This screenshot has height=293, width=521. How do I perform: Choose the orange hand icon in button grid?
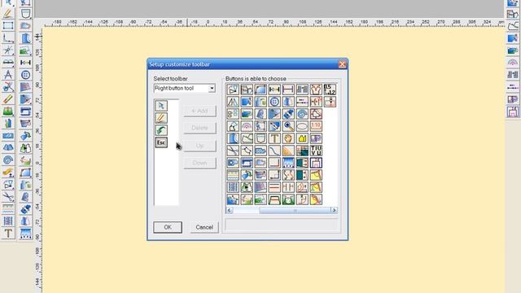click(x=288, y=138)
